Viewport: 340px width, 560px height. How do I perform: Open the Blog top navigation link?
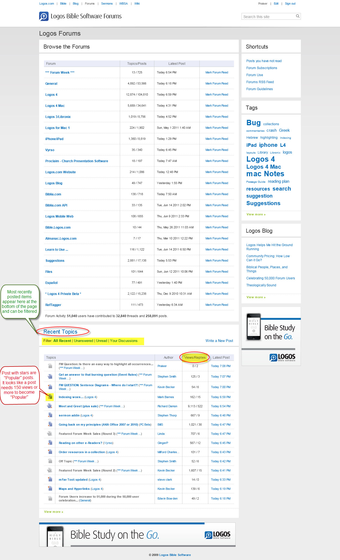click(x=76, y=4)
